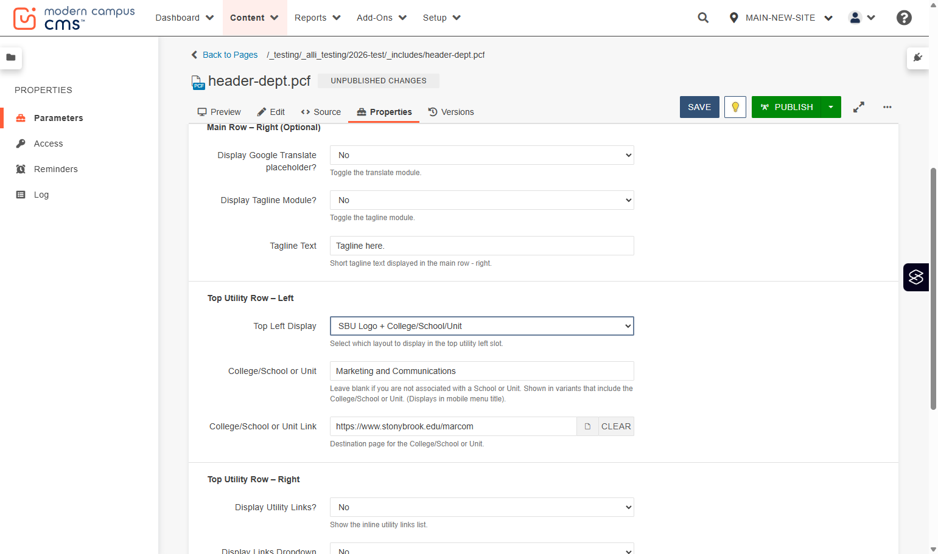Image resolution: width=938 pixels, height=554 pixels.
Task: Click the floating layers widget icon
Action: [916, 277]
